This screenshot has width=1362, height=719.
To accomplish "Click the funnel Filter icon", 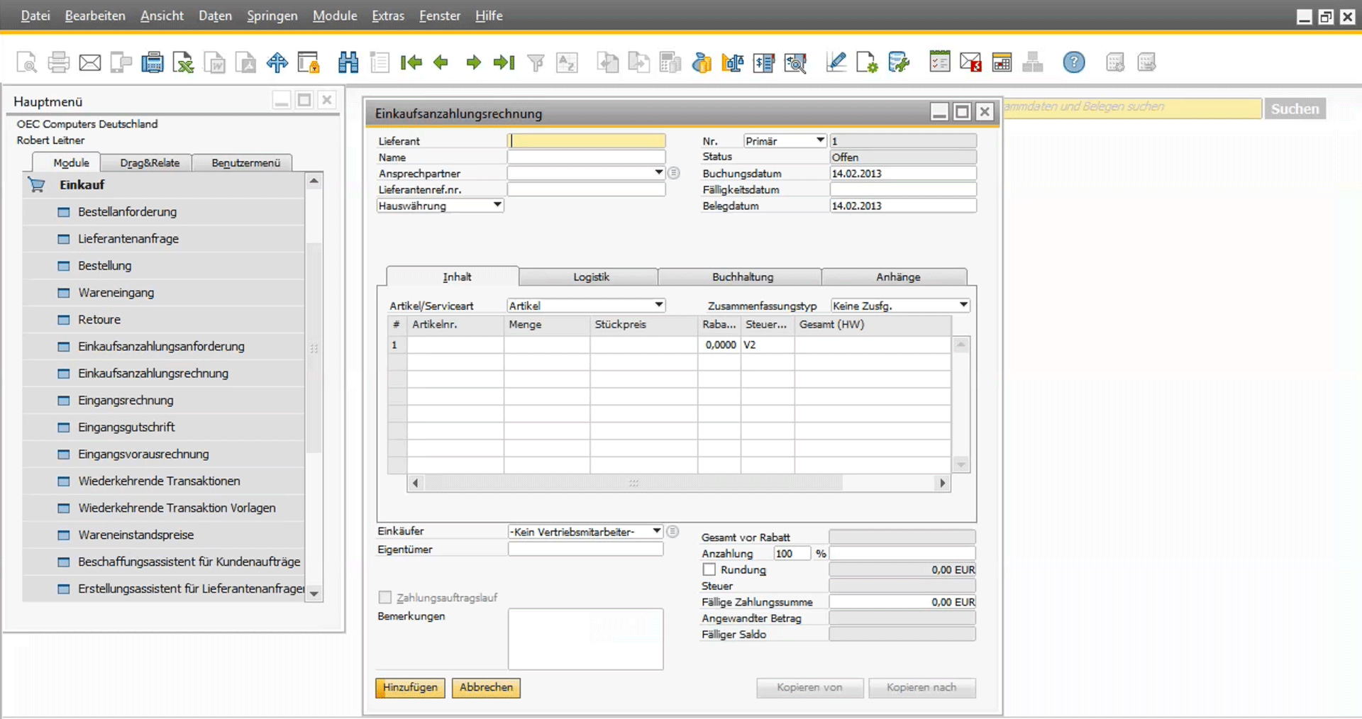I will pyautogui.click(x=536, y=62).
